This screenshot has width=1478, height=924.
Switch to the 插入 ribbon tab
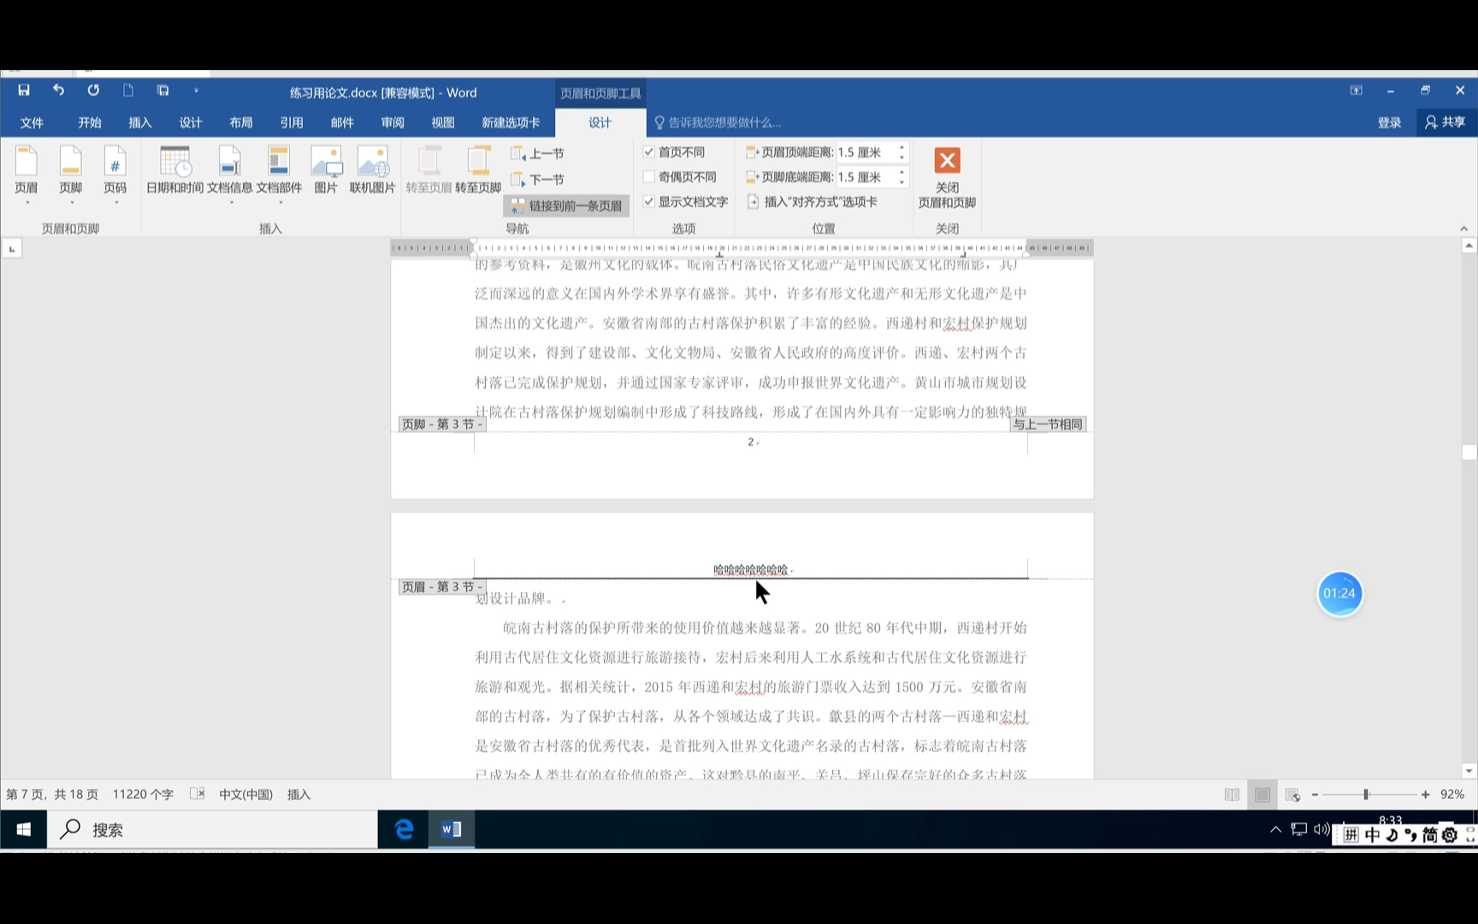139,122
